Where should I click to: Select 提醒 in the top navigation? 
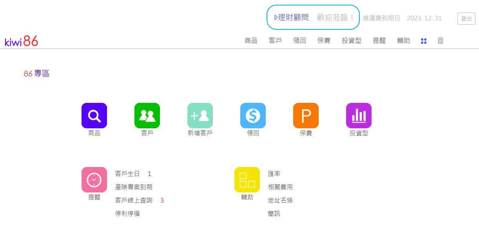point(379,41)
